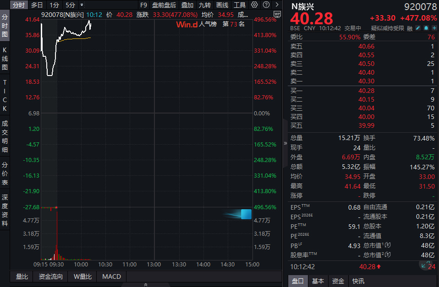
Task: Click the 买五 price 39.99
Action: (x=366, y=125)
